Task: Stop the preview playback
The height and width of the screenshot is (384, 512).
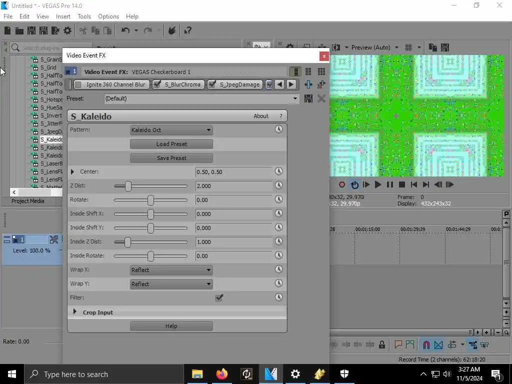Action: 402,185
